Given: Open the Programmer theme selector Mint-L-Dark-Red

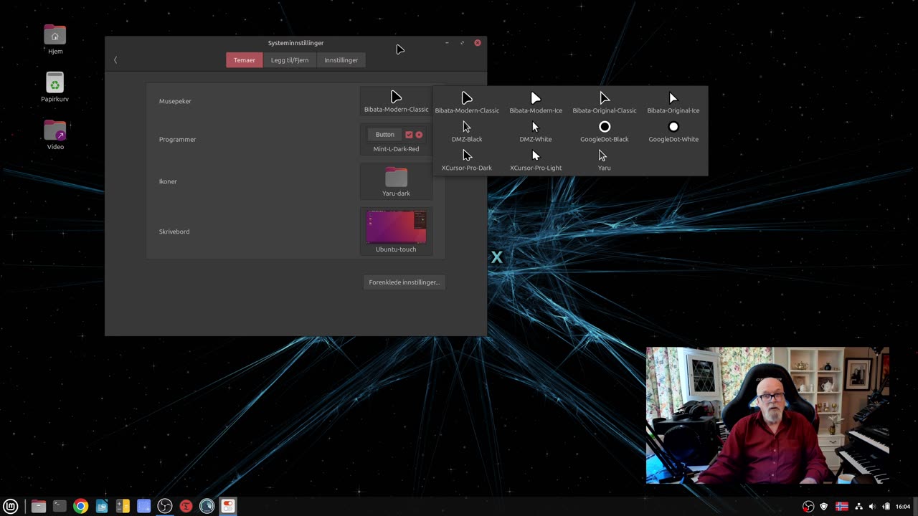Looking at the screenshot, I should (396, 139).
